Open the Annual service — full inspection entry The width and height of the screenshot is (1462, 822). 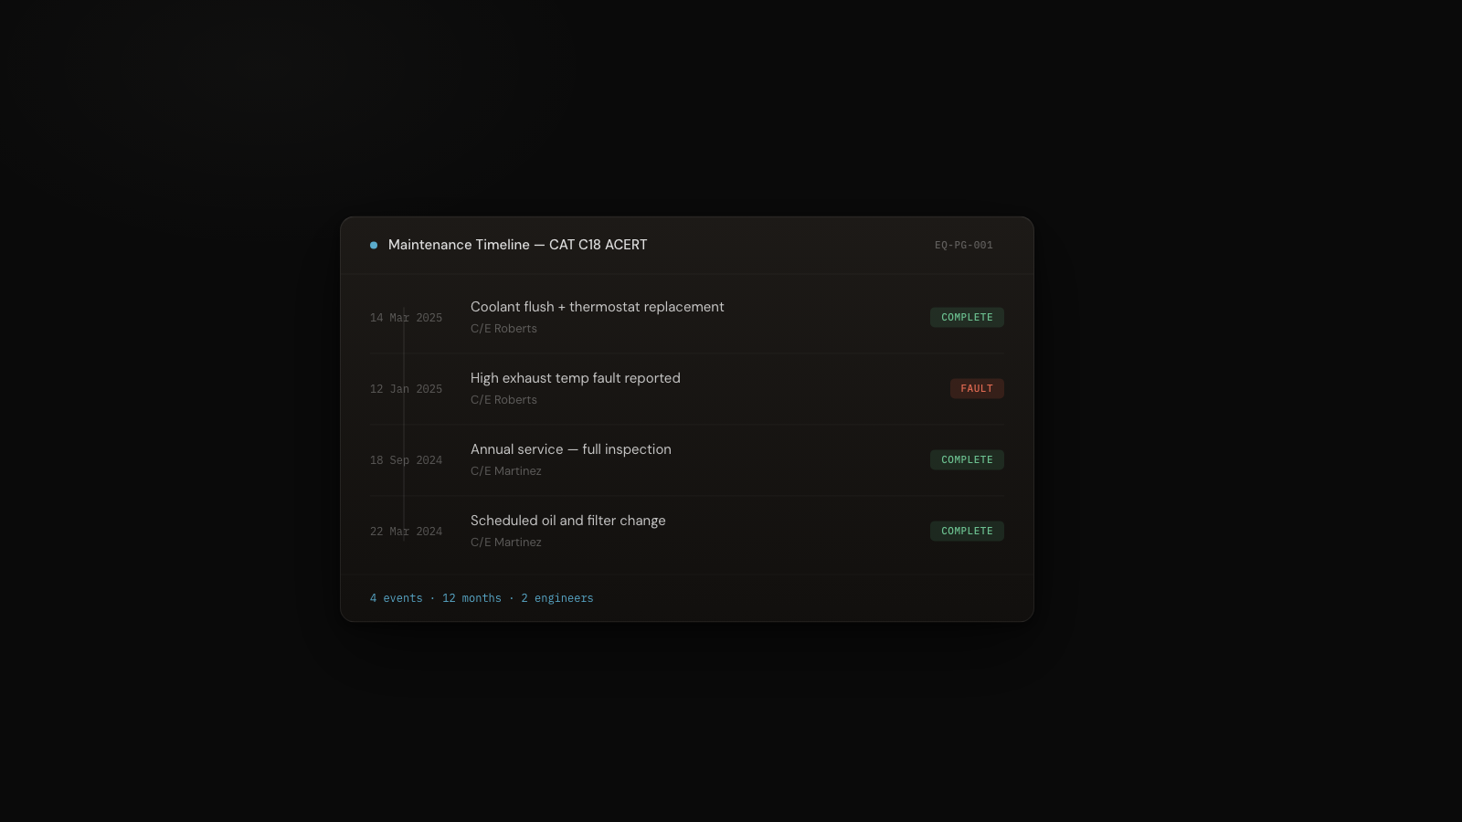coord(570,449)
